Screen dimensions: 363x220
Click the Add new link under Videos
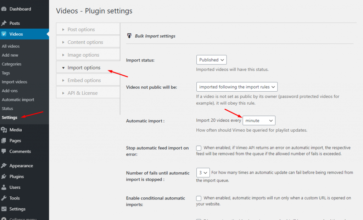tap(10, 55)
